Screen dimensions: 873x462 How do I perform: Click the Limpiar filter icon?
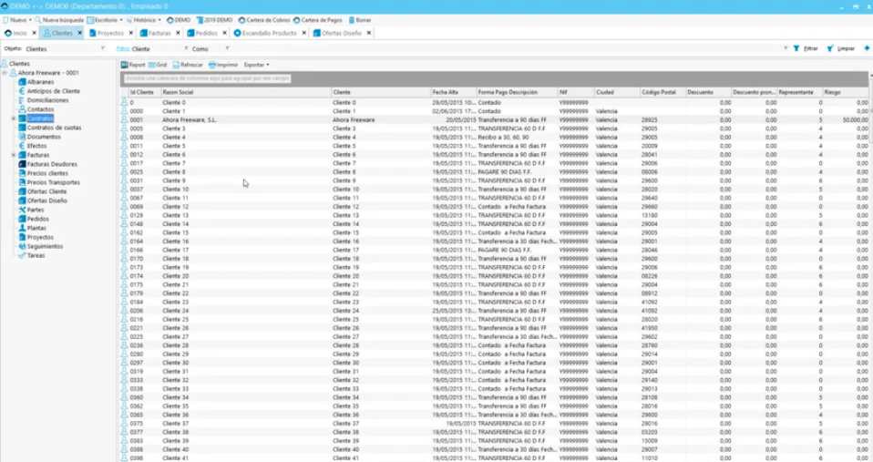(830, 48)
